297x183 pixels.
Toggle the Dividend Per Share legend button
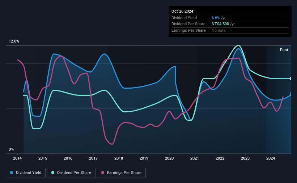coord(71,173)
